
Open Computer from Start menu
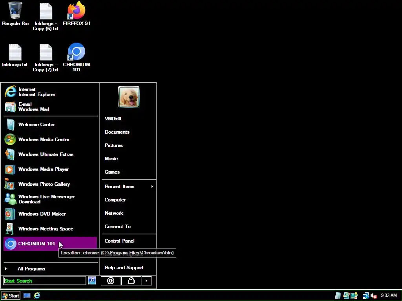coord(129,200)
